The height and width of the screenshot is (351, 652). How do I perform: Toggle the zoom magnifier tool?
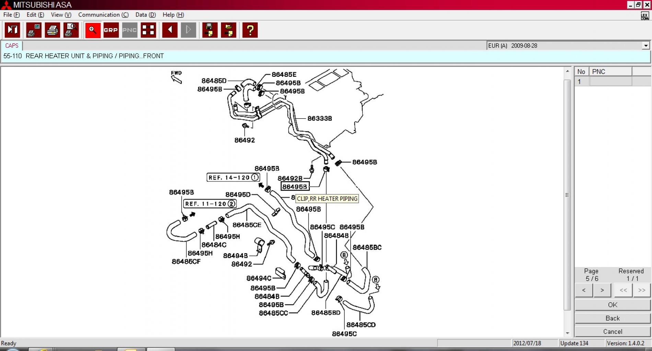click(93, 30)
